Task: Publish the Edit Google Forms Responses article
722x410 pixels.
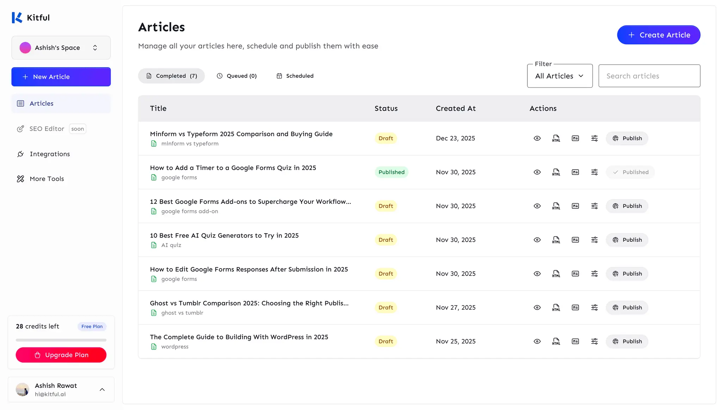Action: (627, 273)
